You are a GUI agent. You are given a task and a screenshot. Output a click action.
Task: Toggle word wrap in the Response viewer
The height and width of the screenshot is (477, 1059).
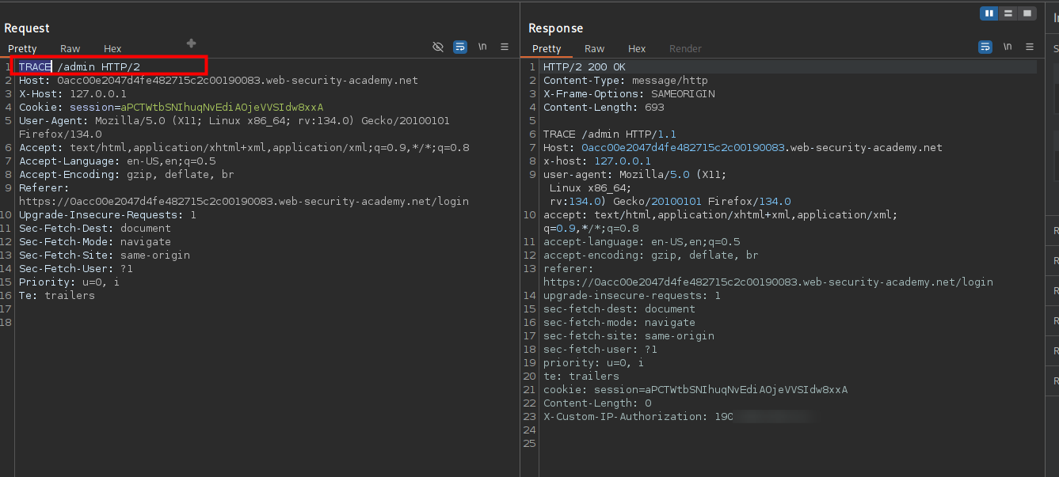[x=985, y=47]
